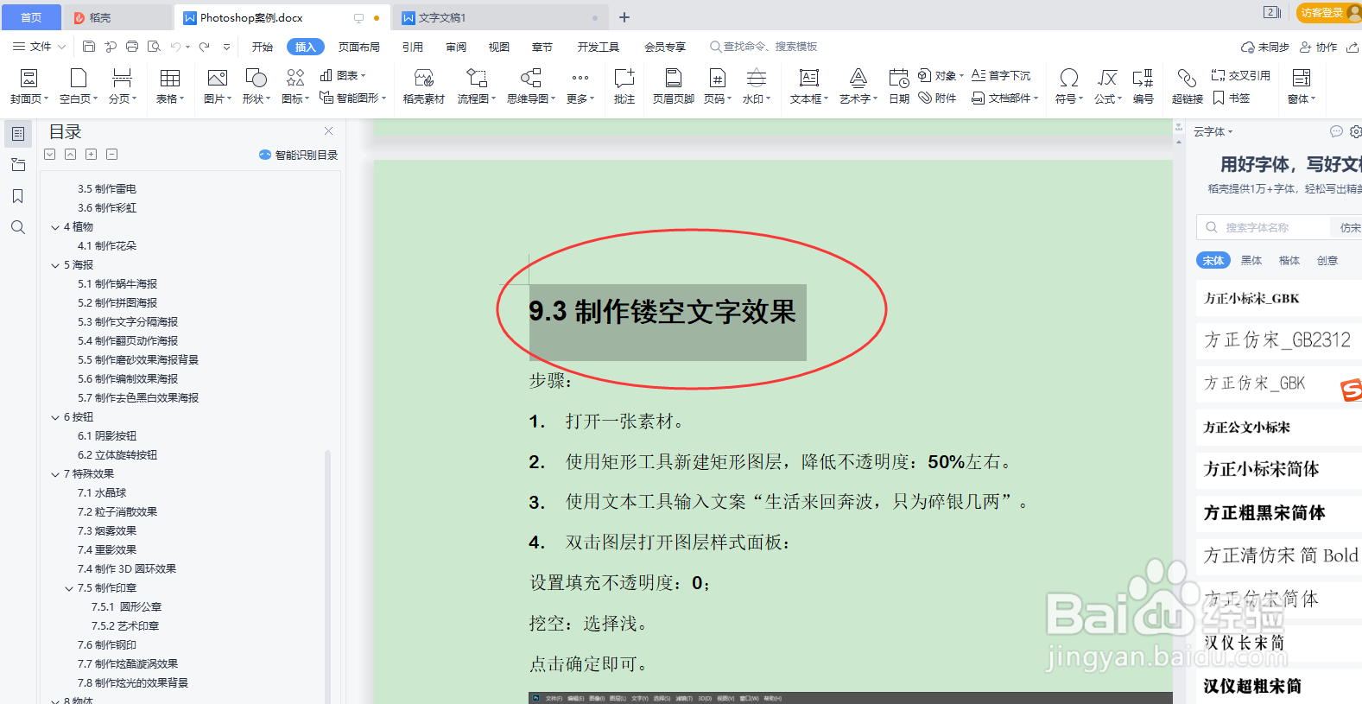Insert a table (表格)
Image resolution: width=1362 pixels, height=704 pixels.
pyautogui.click(x=169, y=86)
